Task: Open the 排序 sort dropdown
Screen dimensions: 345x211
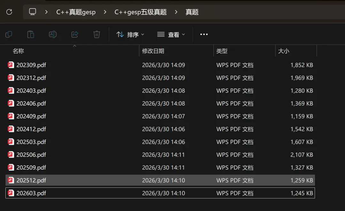Action: [x=130, y=34]
